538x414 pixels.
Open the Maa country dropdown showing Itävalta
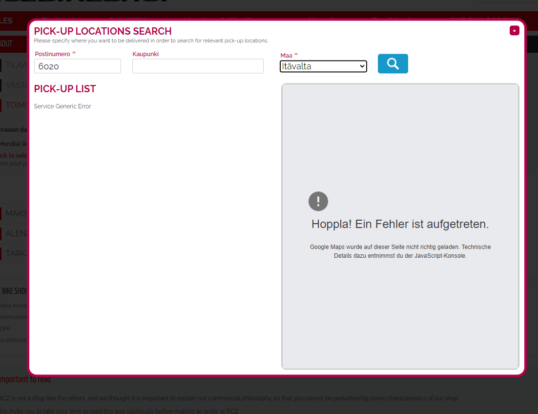pos(323,66)
